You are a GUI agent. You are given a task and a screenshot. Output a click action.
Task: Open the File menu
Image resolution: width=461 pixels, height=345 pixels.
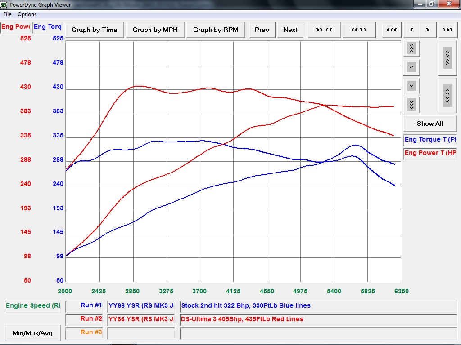7,14
